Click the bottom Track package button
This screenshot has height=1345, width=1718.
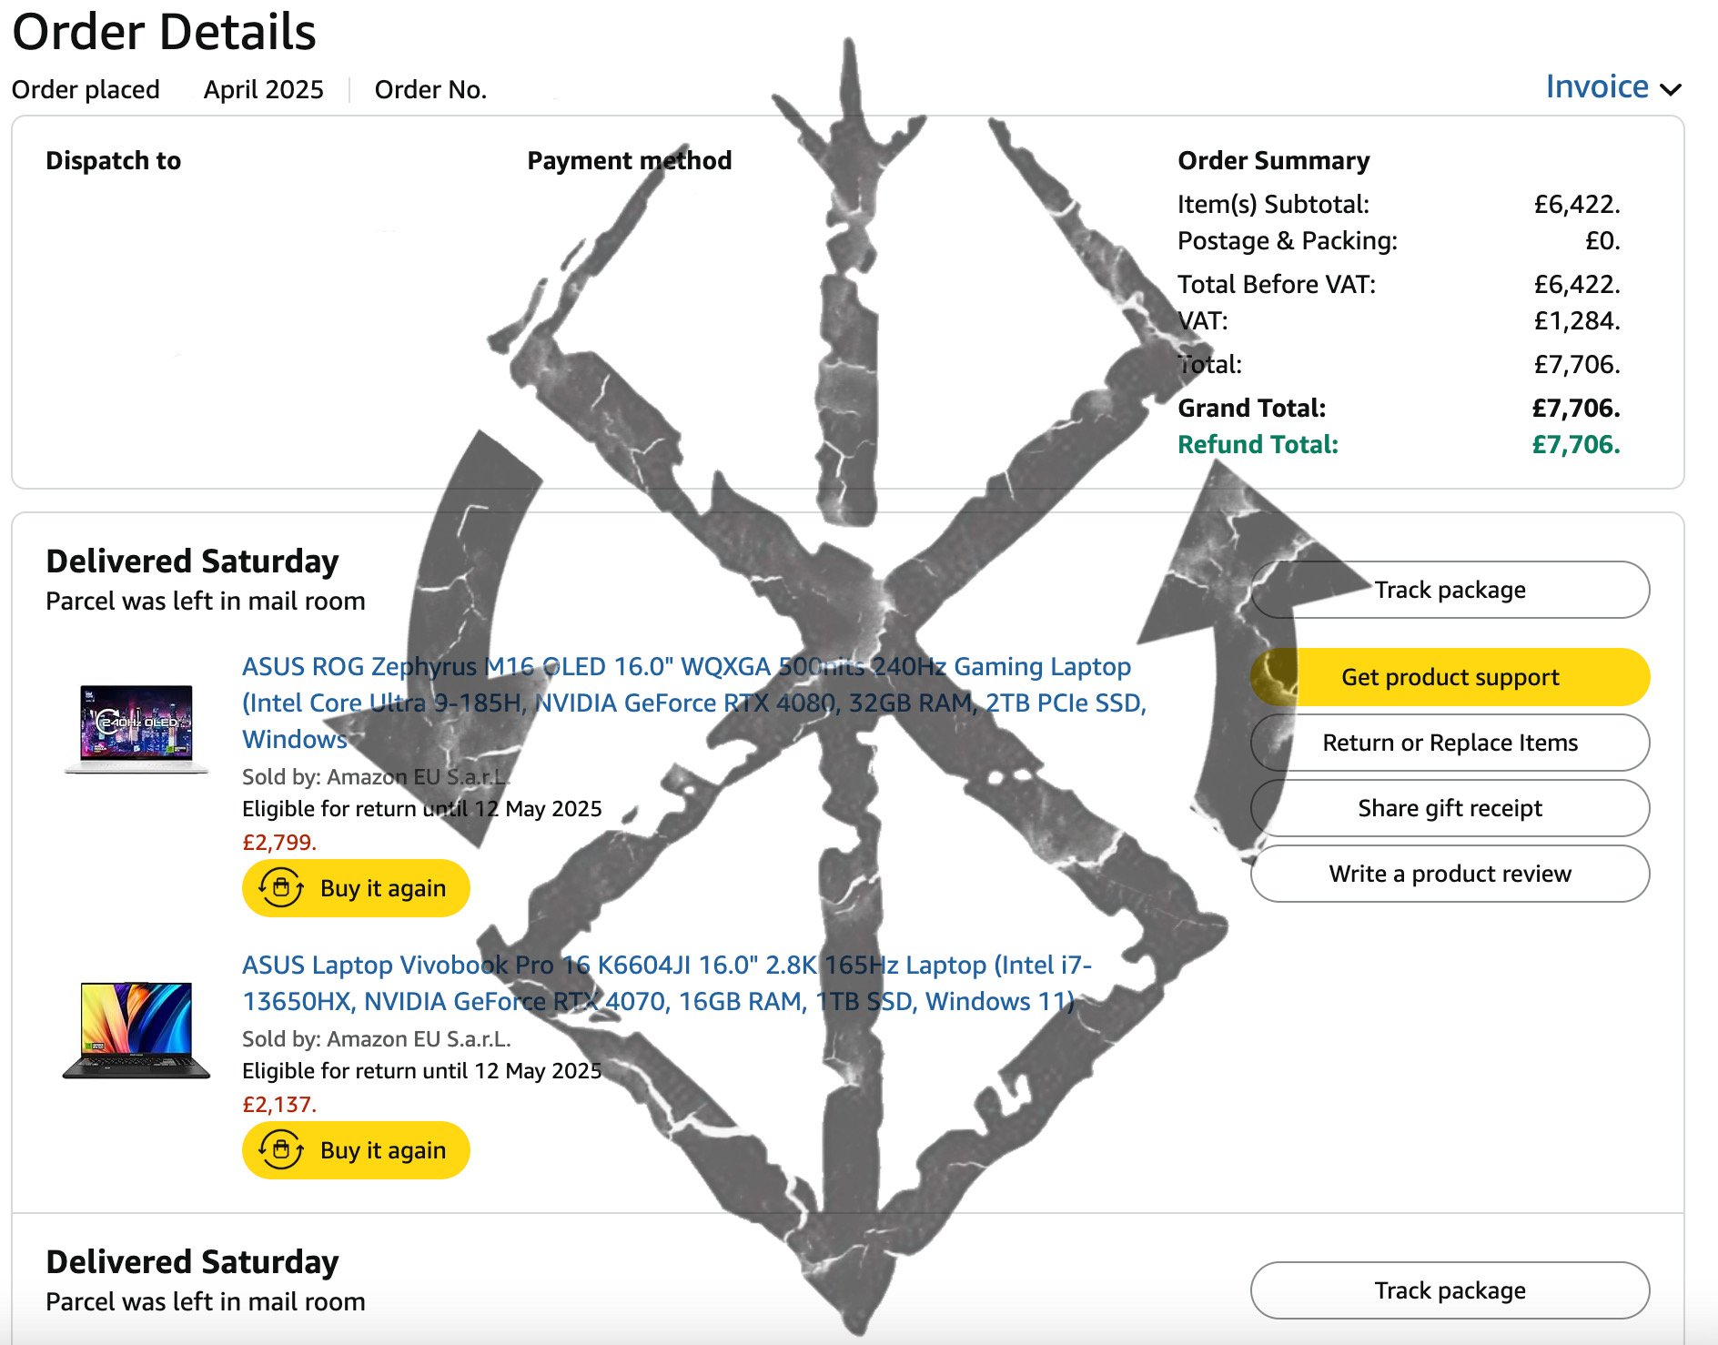pyautogui.click(x=1450, y=1290)
